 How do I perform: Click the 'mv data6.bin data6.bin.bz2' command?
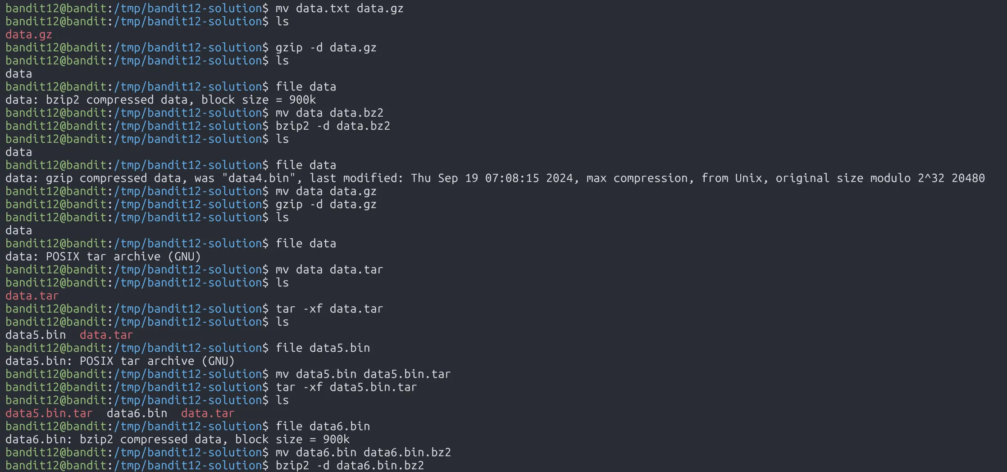click(x=363, y=453)
